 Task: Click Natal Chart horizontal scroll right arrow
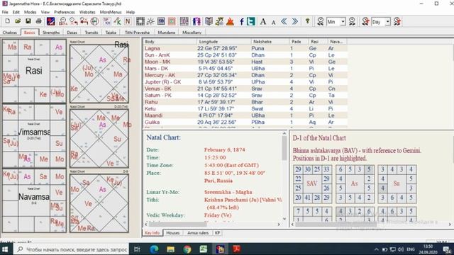279,224
